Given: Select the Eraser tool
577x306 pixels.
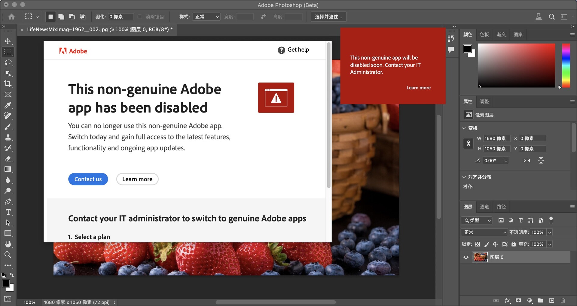Looking at the screenshot, I should click(8, 159).
